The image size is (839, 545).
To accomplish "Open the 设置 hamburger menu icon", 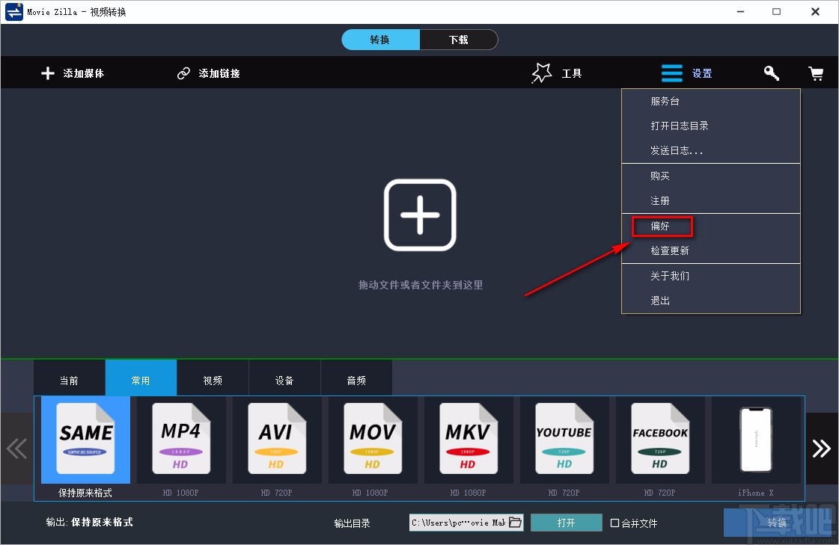I will [x=672, y=73].
